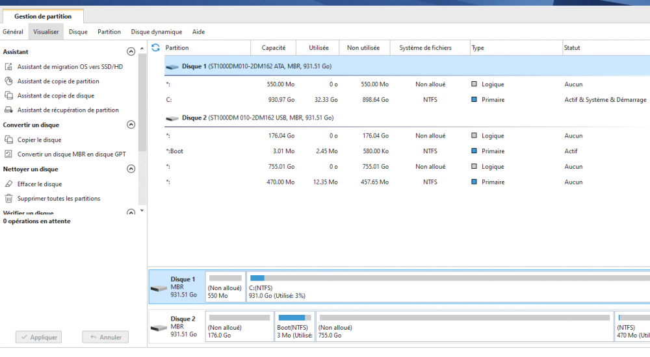
Task: Collapse the Nettoyer un disque section
Action: [131, 169]
